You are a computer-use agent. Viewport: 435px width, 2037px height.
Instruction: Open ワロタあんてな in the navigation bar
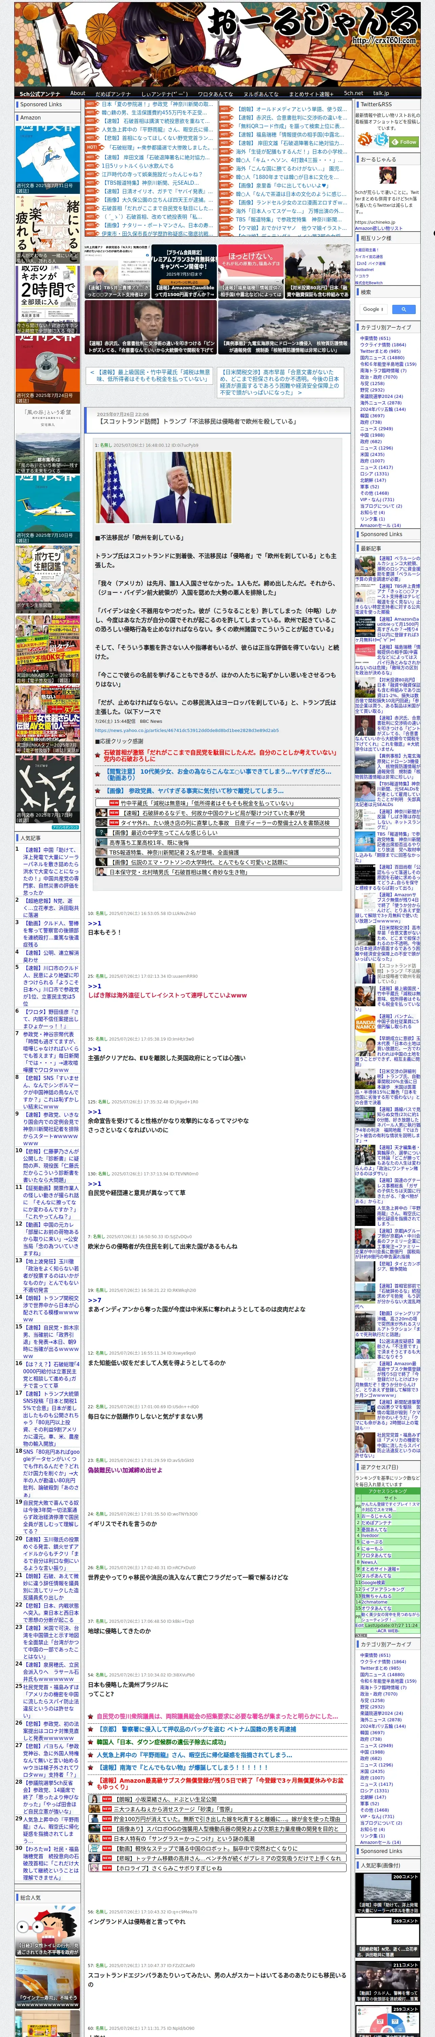(x=215, y=93)
